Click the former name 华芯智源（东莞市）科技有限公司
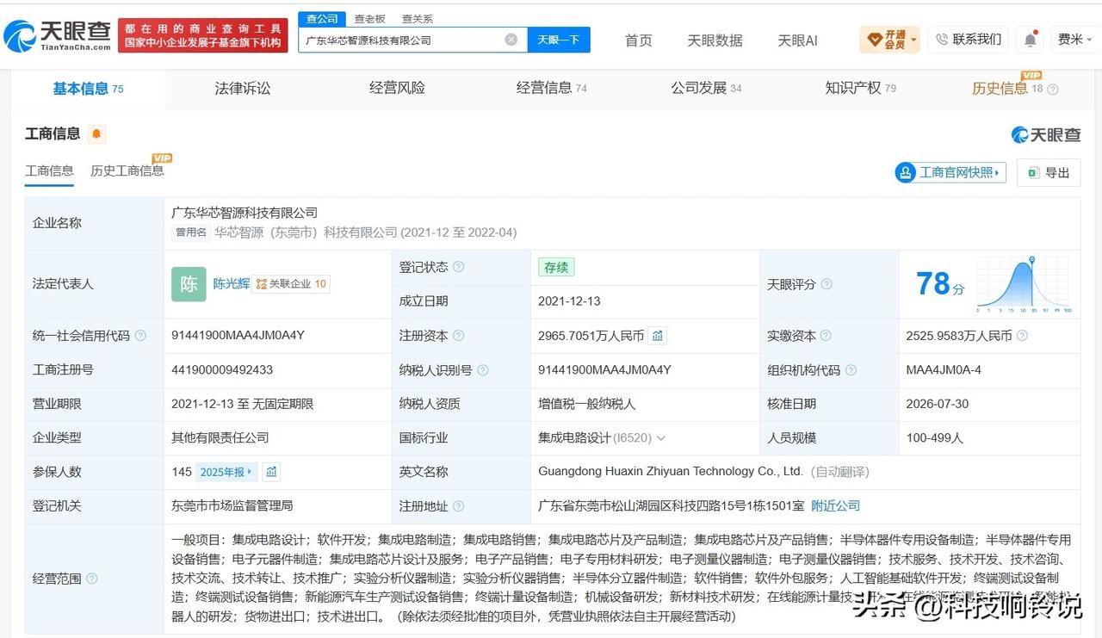Image resolution: width=1102 pixels, height=638 pixels. click(x=306, y=232)
